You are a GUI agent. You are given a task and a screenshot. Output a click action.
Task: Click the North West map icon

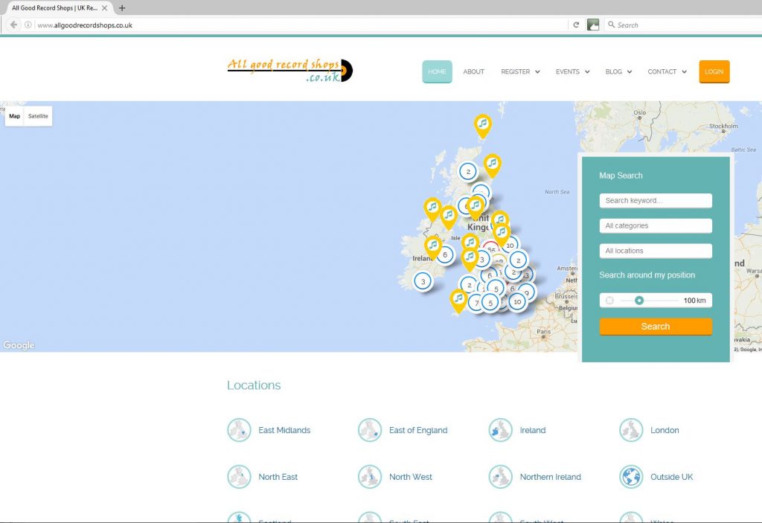point(370,477)
